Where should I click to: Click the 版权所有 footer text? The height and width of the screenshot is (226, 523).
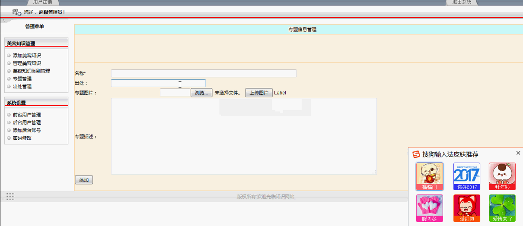266,197
